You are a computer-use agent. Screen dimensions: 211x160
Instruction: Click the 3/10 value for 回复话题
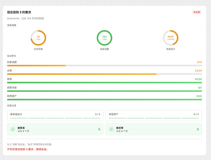click(x=199, y=62)
